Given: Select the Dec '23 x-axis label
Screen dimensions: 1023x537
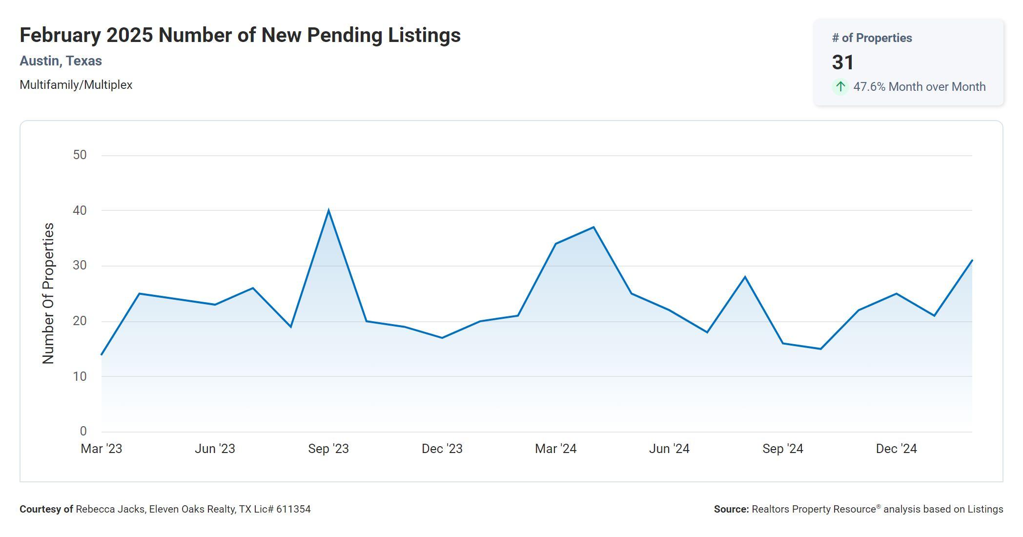Looking at the screenshot, I should click(x=442, y=449).
